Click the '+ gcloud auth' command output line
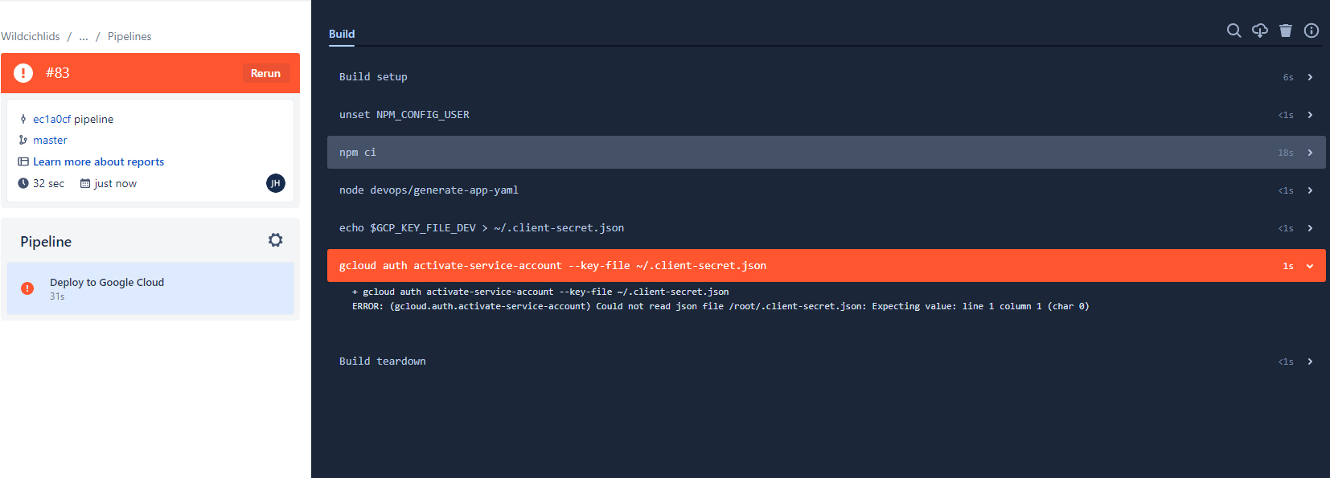 click(540, 292)
